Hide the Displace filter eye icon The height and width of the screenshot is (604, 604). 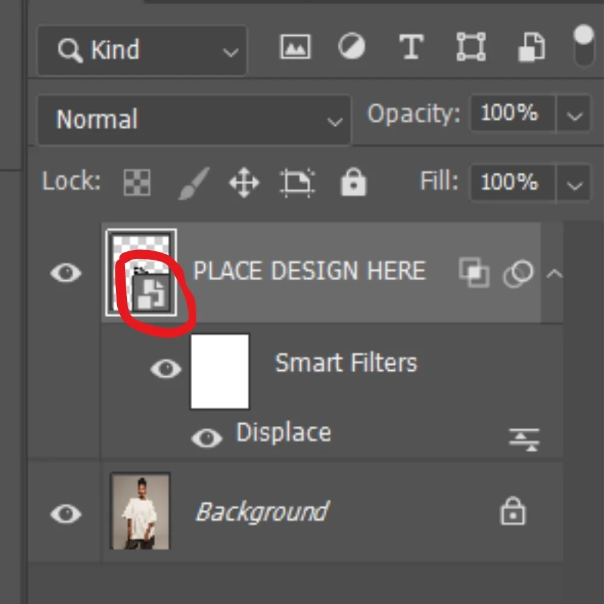point(207,438)
